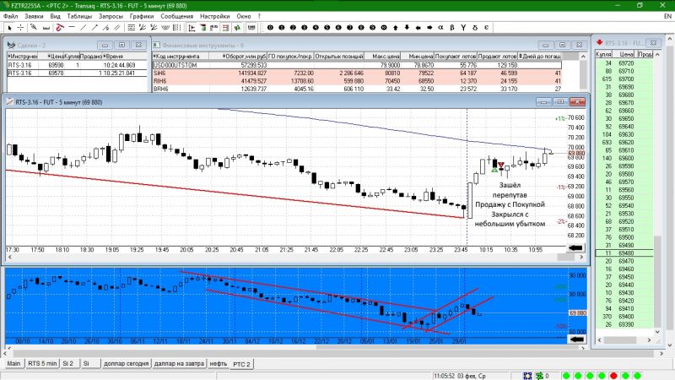Select the Fibonacci levels tool
This screenshot has height=380, width=675.
click(x=132, y=28)
